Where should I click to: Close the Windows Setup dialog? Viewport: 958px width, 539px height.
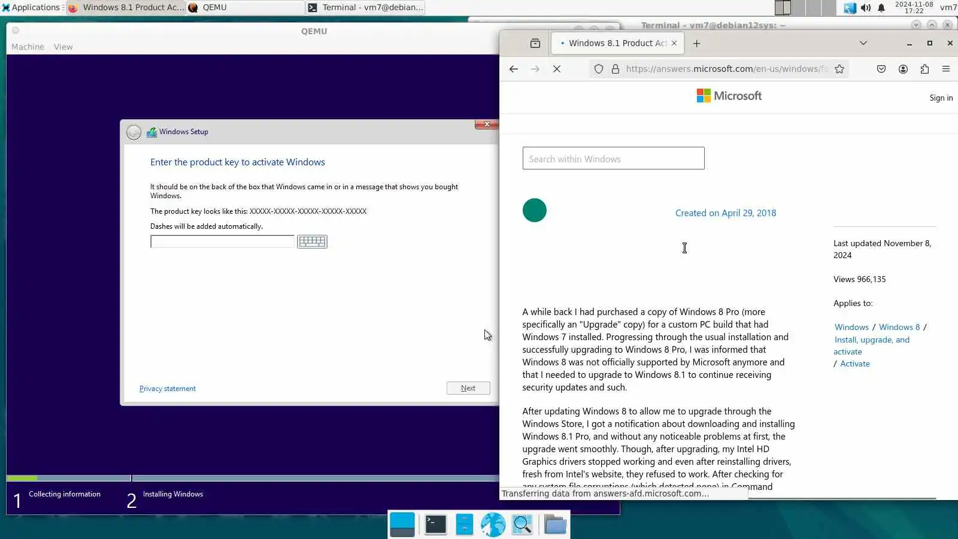point(486,124)
